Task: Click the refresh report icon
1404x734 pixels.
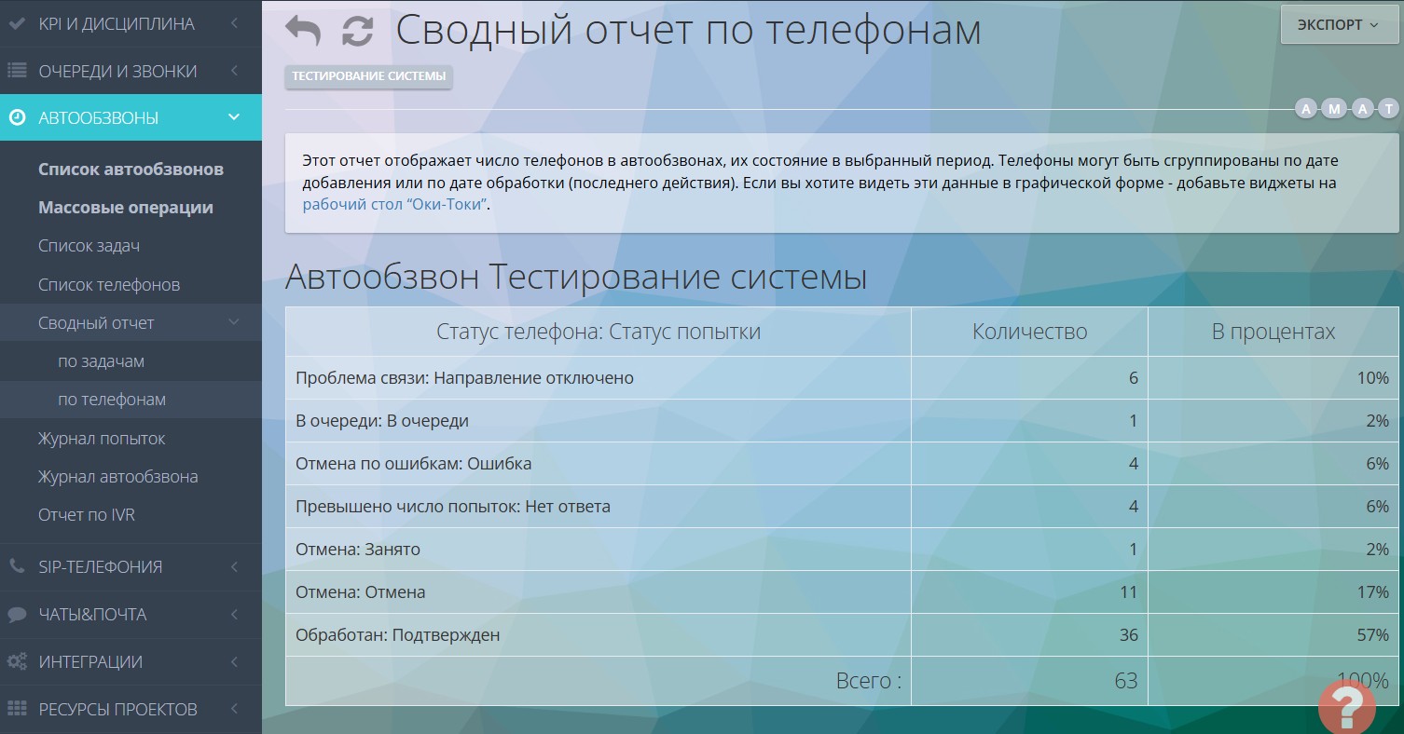Action: (357, 31)
